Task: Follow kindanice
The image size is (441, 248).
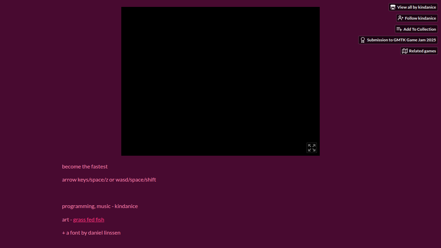Action: tap(417, 18)
